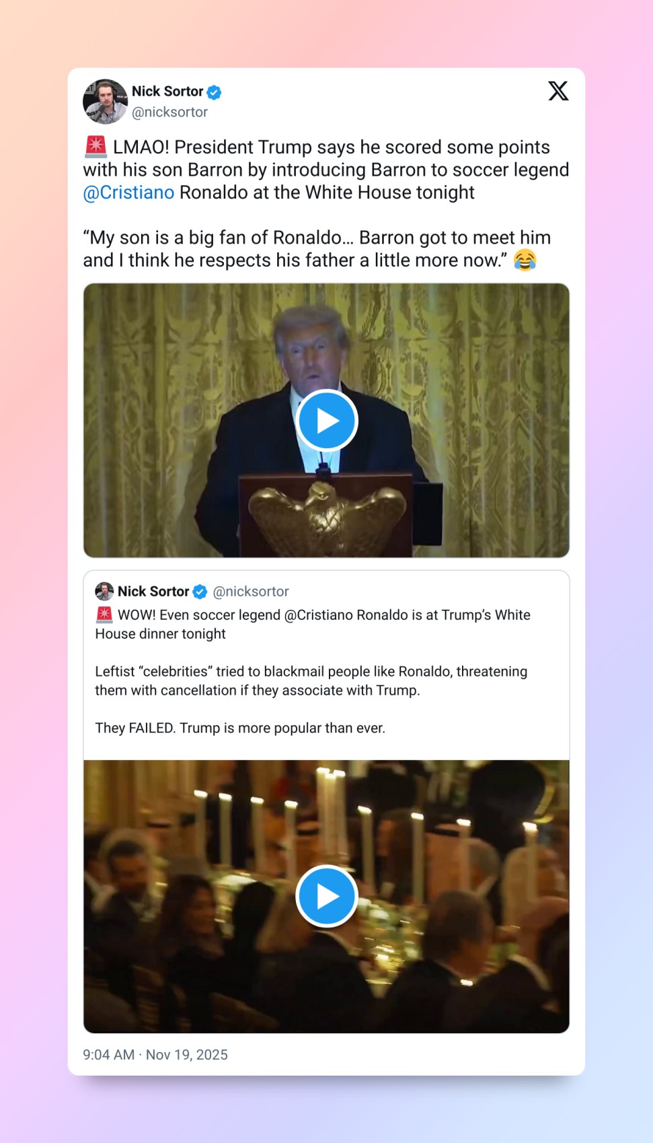653x1143 pixels.
Task: Play the Trump podium video
Action: pos(326,421)
